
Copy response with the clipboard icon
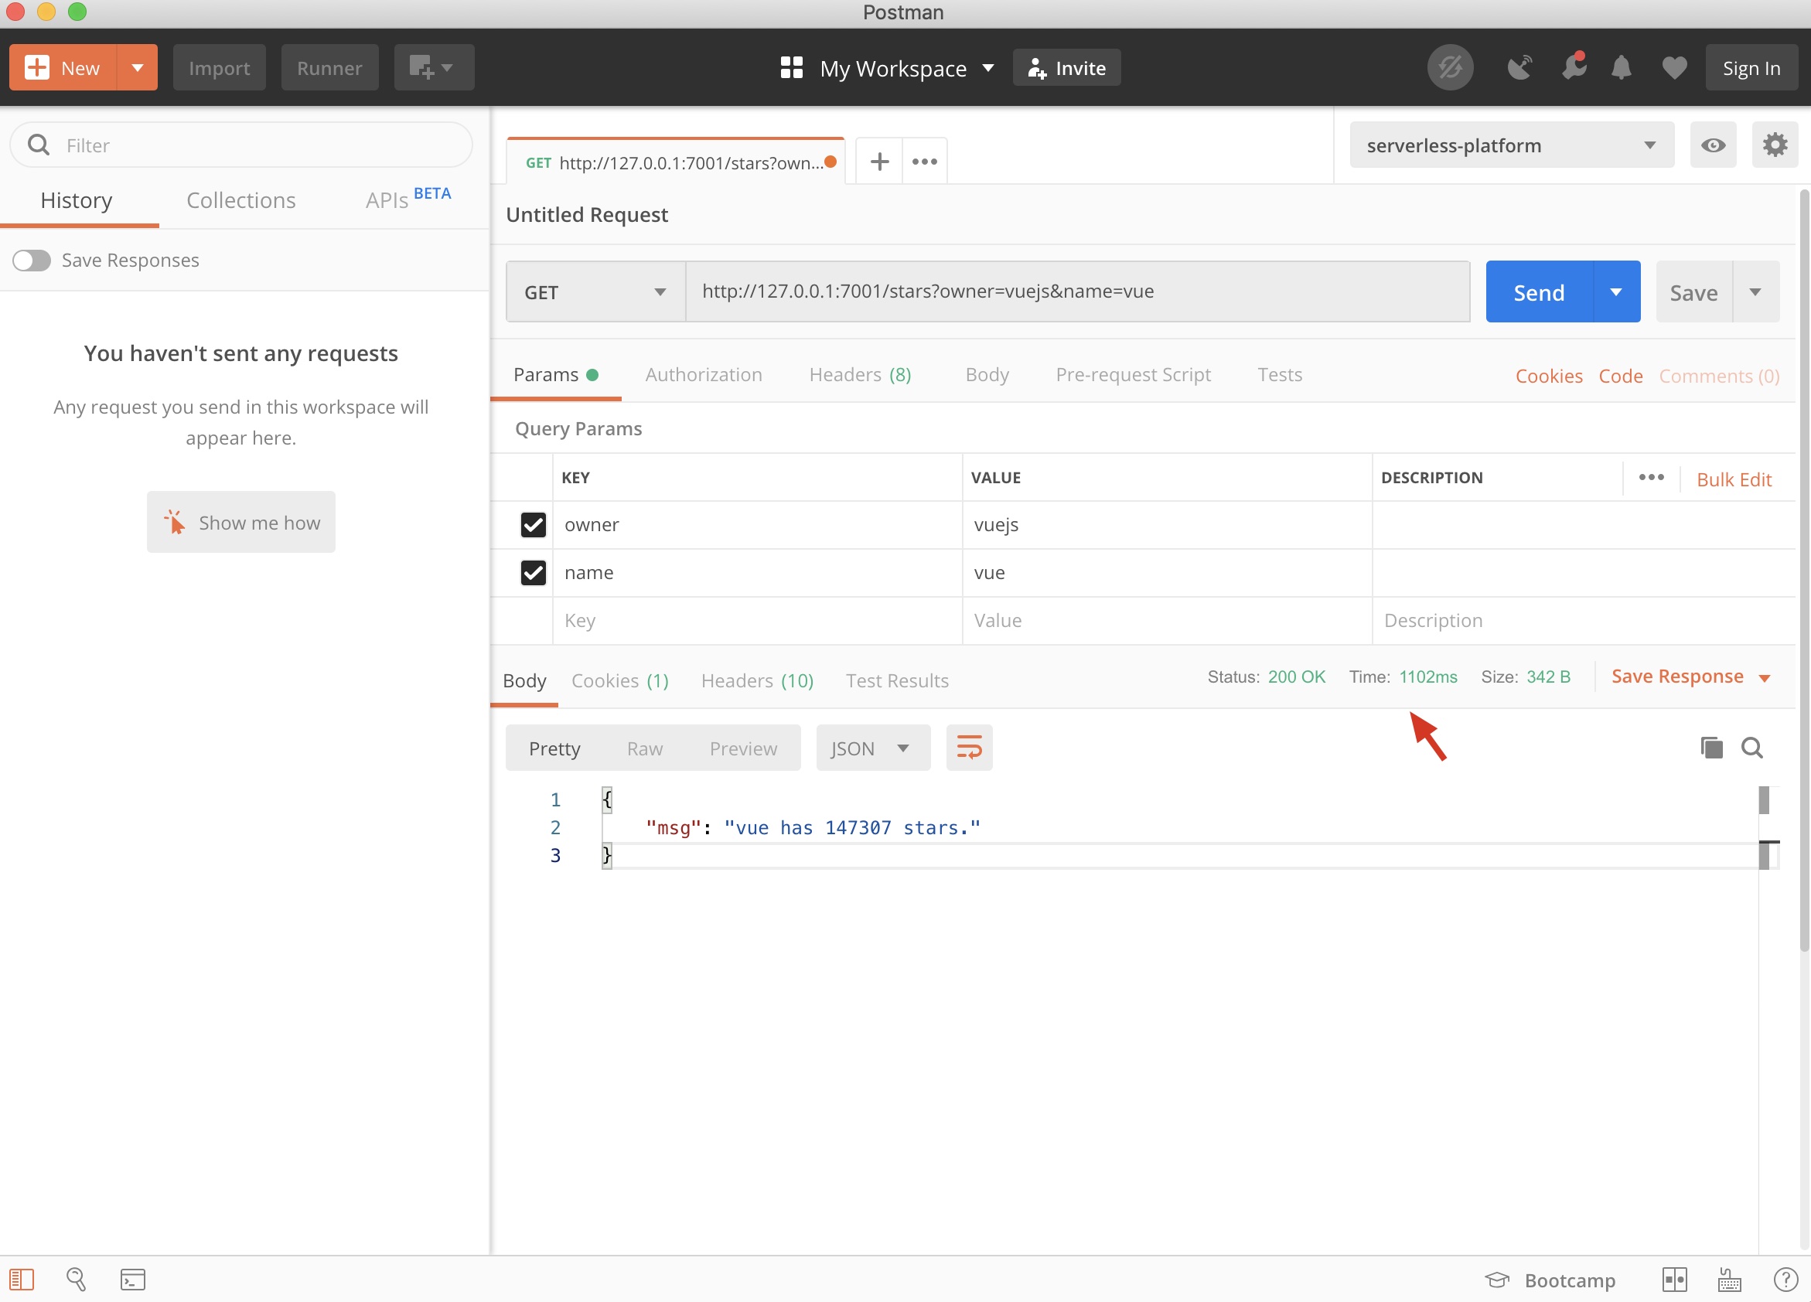(x=1711, y=748)
